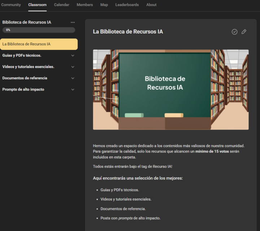Click the bullet Posts con prompts de alto impacto
260x231 pixels.
coord(130,218)
